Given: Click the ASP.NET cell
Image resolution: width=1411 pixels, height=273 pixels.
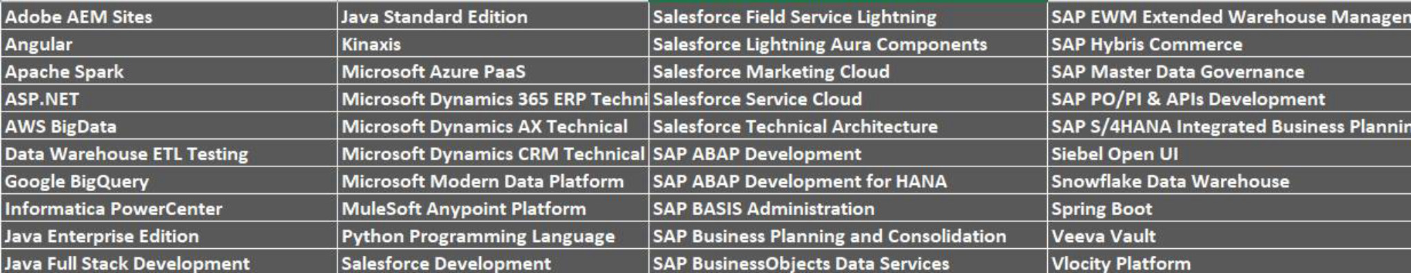Looking at the screenshot, I should (x=169, y=99).
